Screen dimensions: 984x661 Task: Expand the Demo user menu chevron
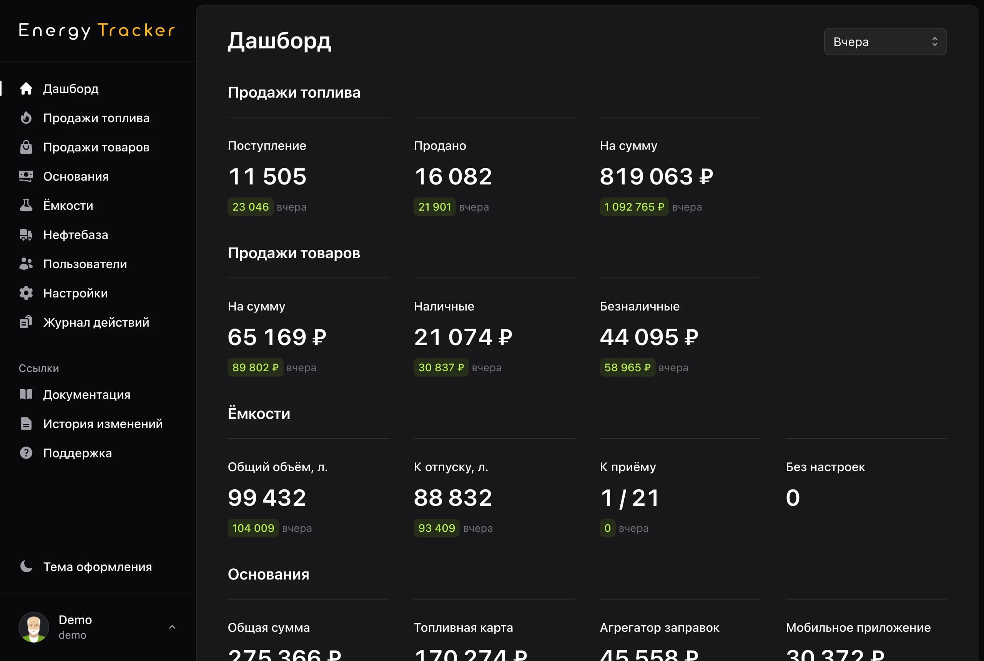pos(172,627)
